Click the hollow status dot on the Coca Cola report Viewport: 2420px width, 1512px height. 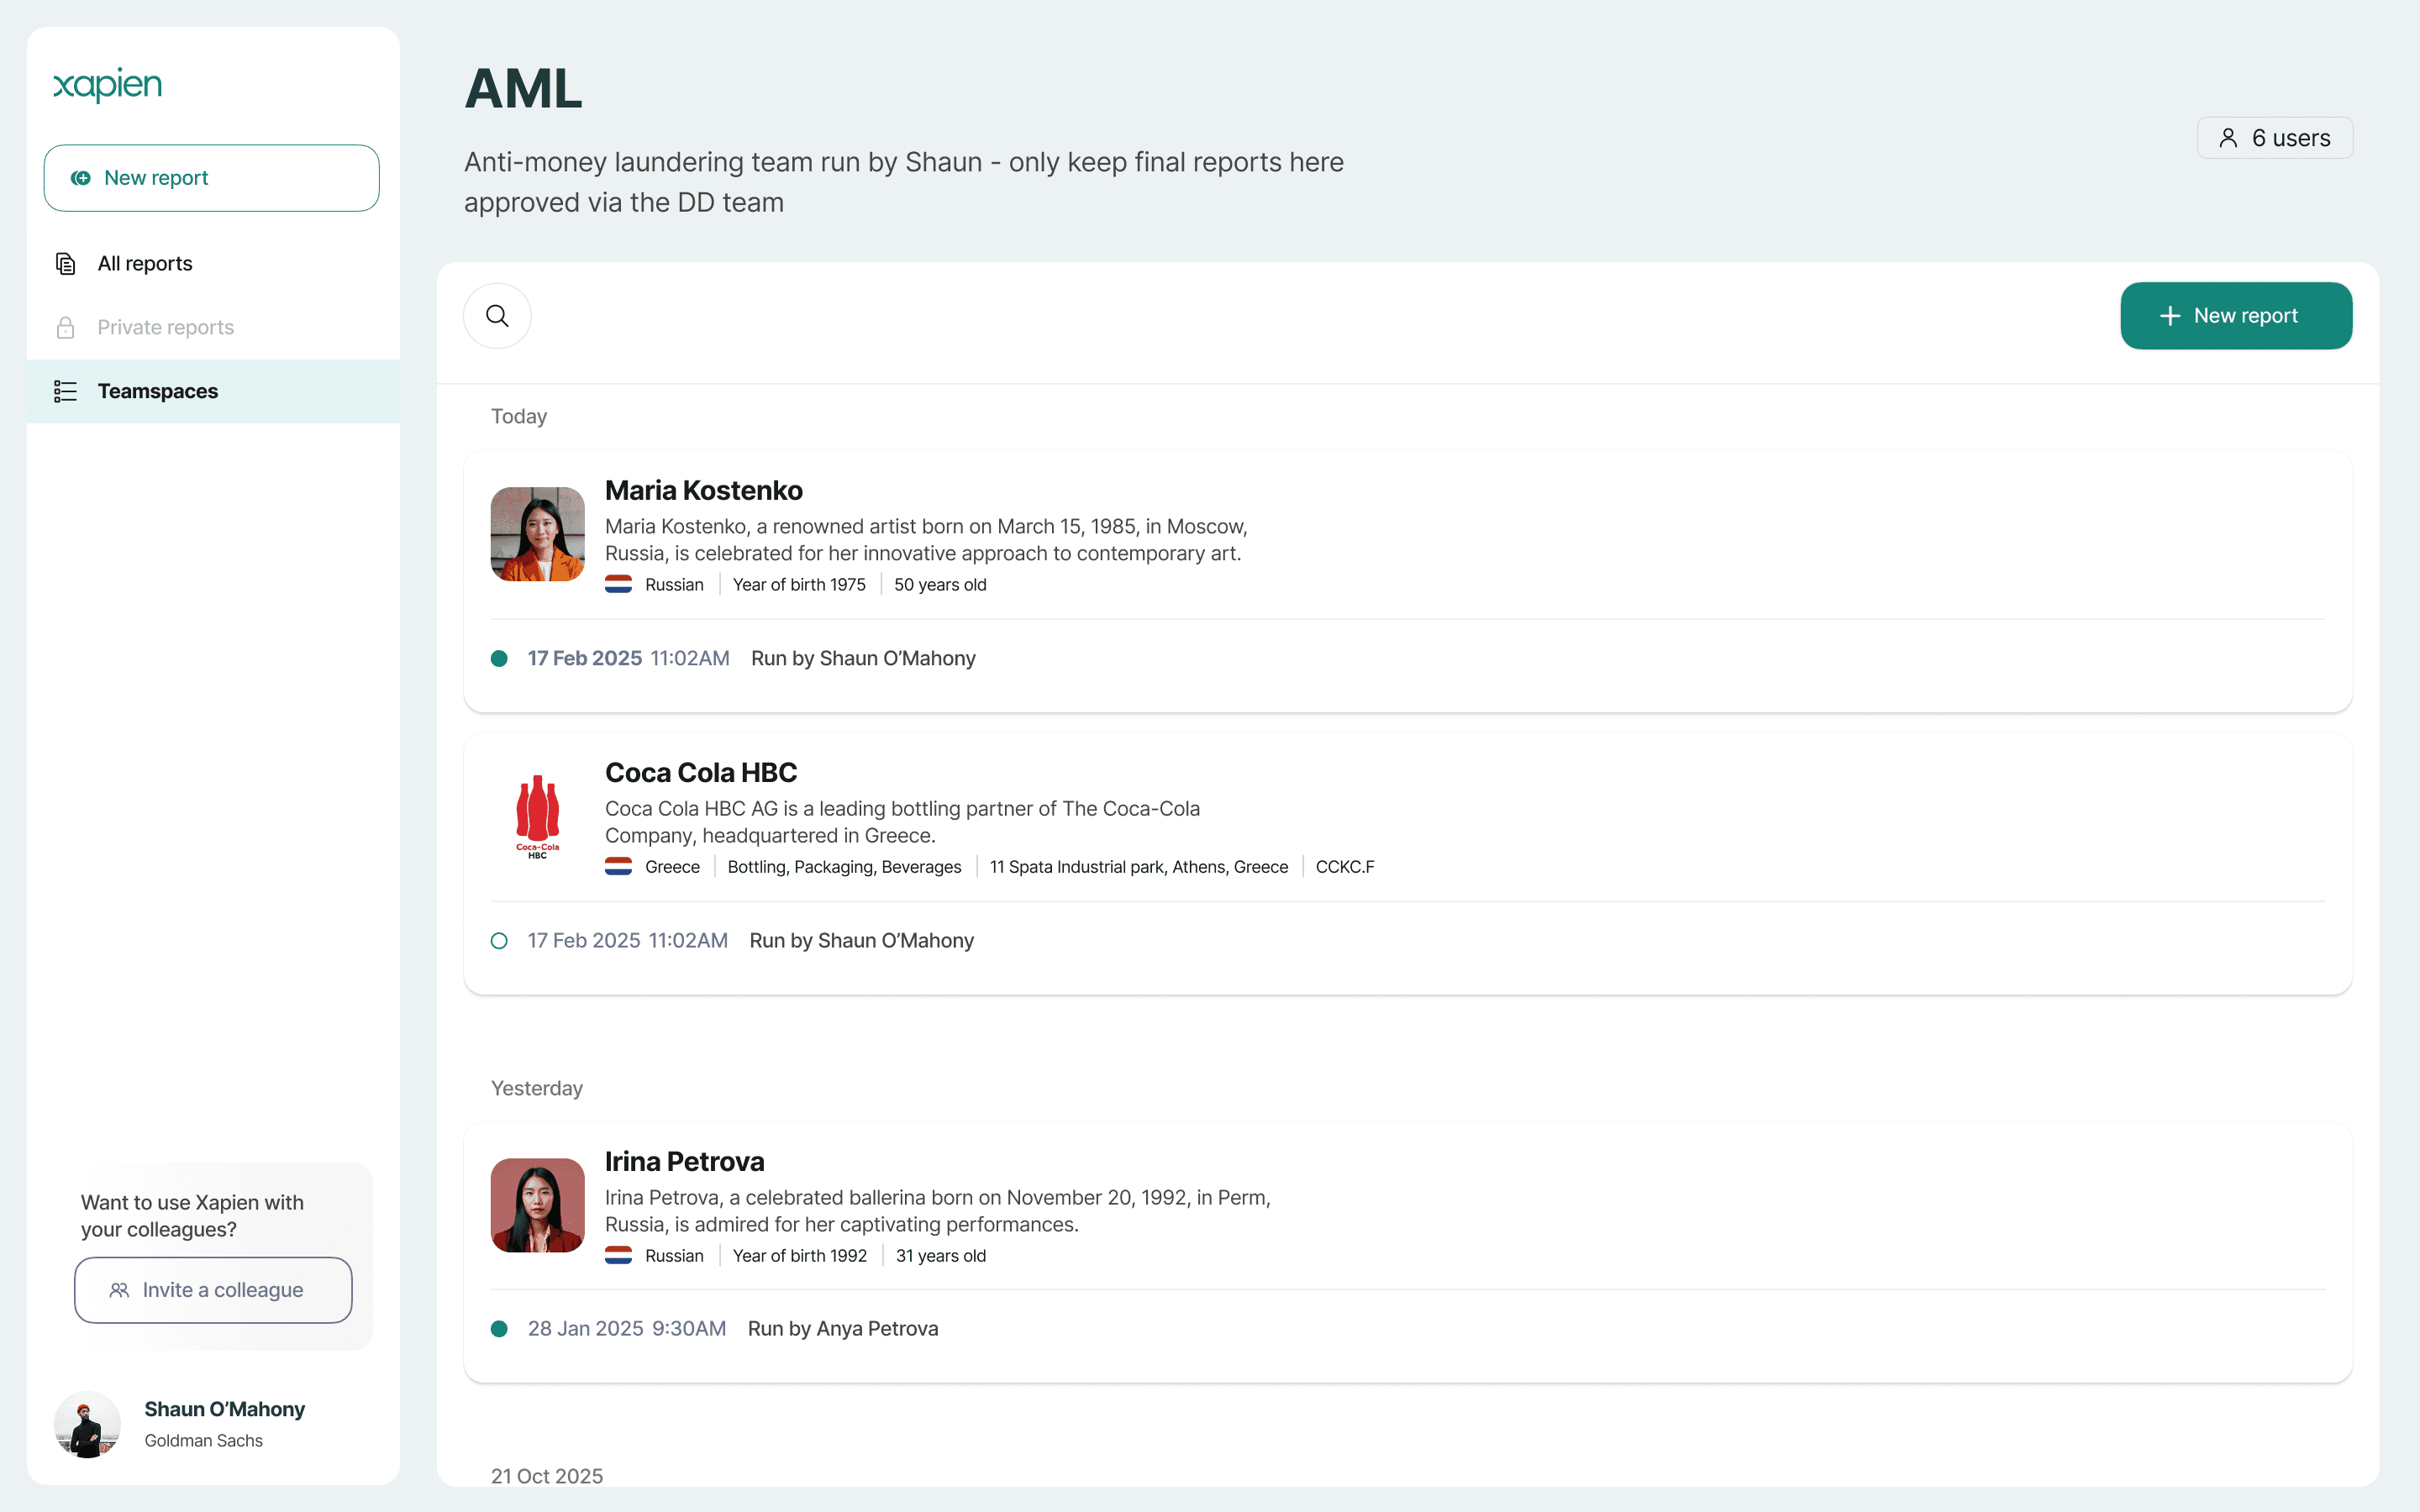point(499,941)
